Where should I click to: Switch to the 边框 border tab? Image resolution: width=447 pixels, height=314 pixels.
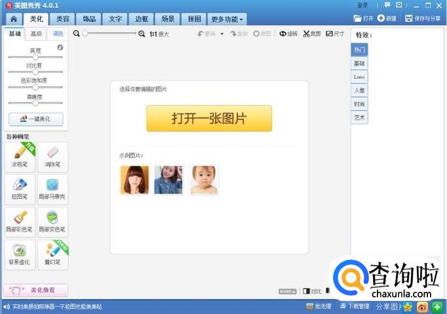click(x=142, y=19)
